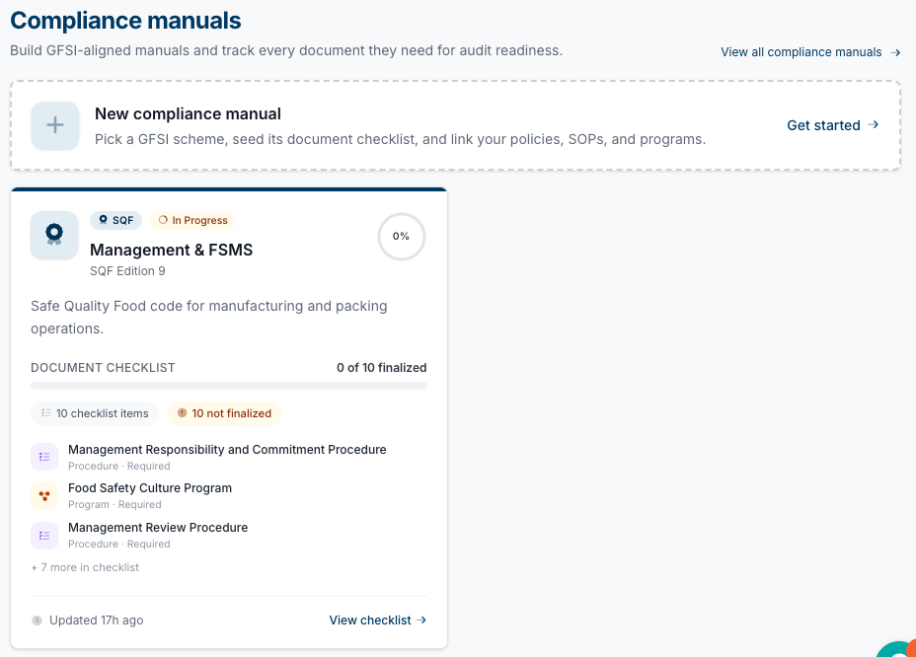916x657 pixels.
Task: Click the purple Management Review Procedure icon
Action: [44, 536]
